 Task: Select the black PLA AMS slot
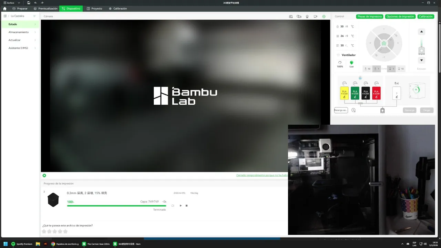click(366, 93)
